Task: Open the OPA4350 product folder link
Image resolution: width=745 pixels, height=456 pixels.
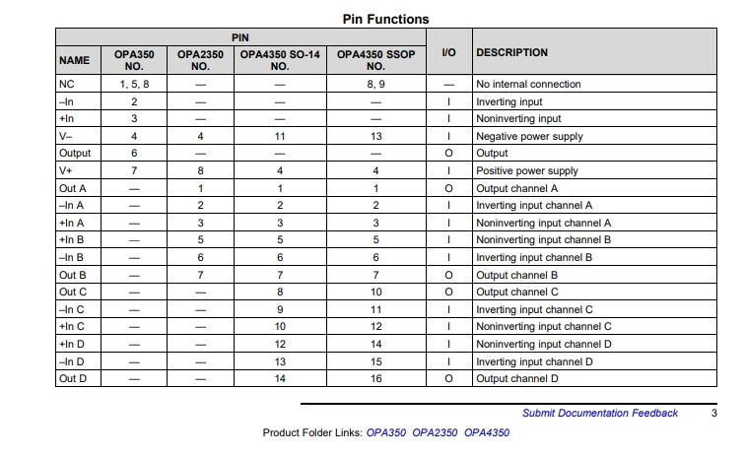Action: [x=487, y=432]
